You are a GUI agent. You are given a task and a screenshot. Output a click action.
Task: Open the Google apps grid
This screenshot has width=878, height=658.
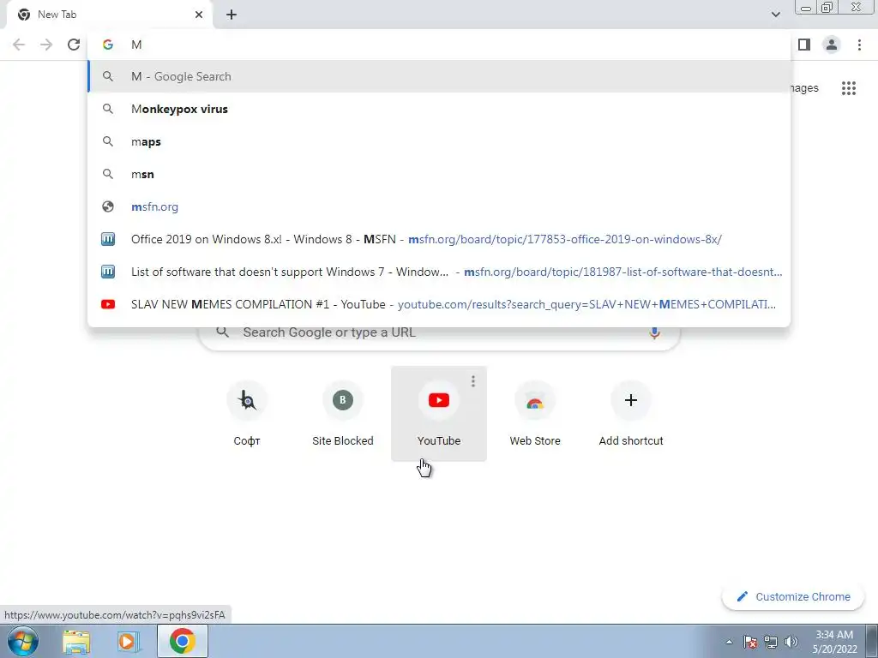(849, 88)
